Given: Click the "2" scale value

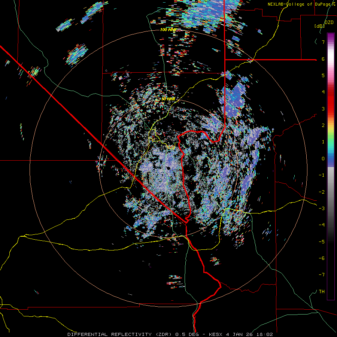Looking at the screenshot, I should (x=323, y=125).
